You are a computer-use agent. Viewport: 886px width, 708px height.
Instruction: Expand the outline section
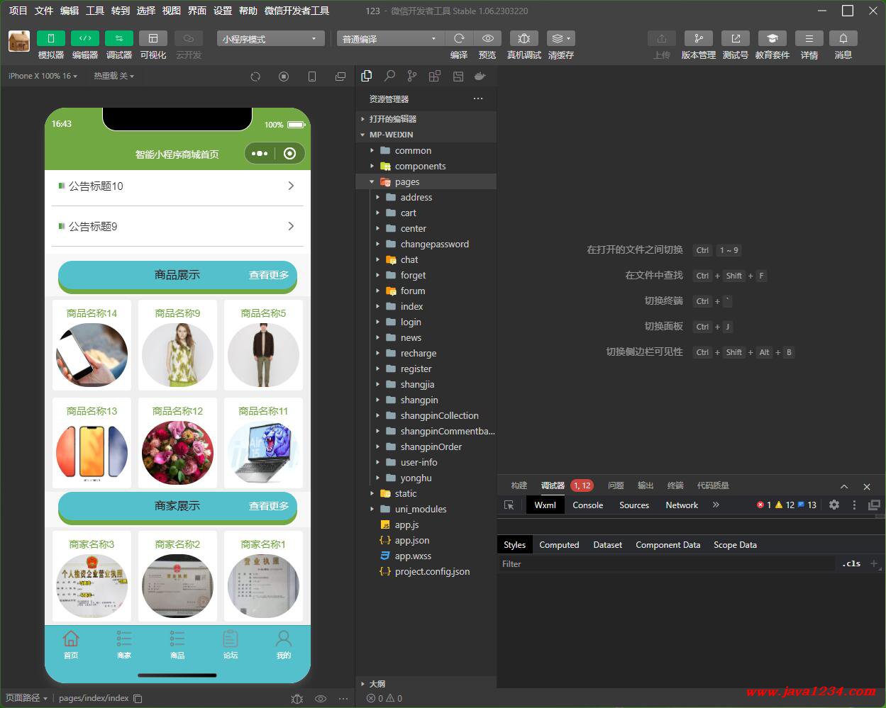point(426,684)
